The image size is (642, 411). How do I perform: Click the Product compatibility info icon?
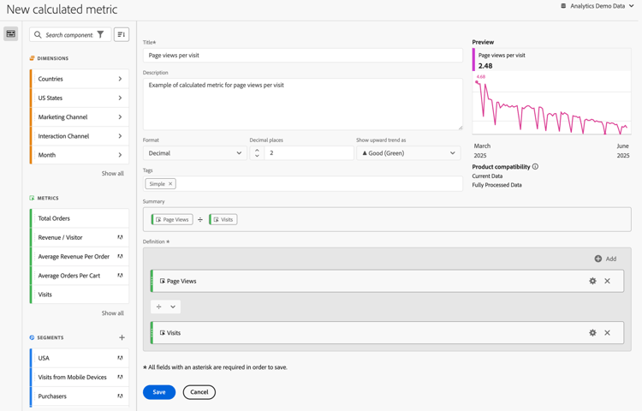click(x=535, y=167)
